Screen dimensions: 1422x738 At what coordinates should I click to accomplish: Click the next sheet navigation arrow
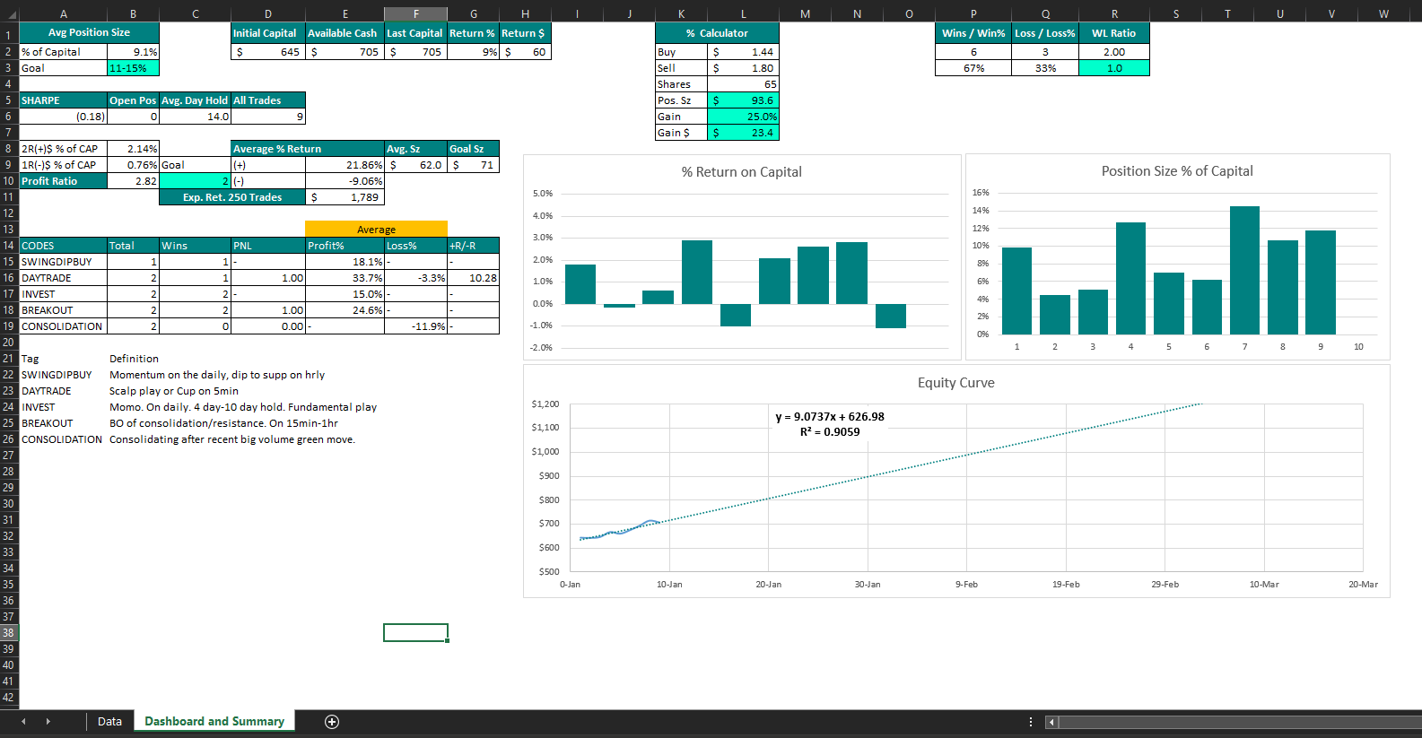[x=48, y=722]
